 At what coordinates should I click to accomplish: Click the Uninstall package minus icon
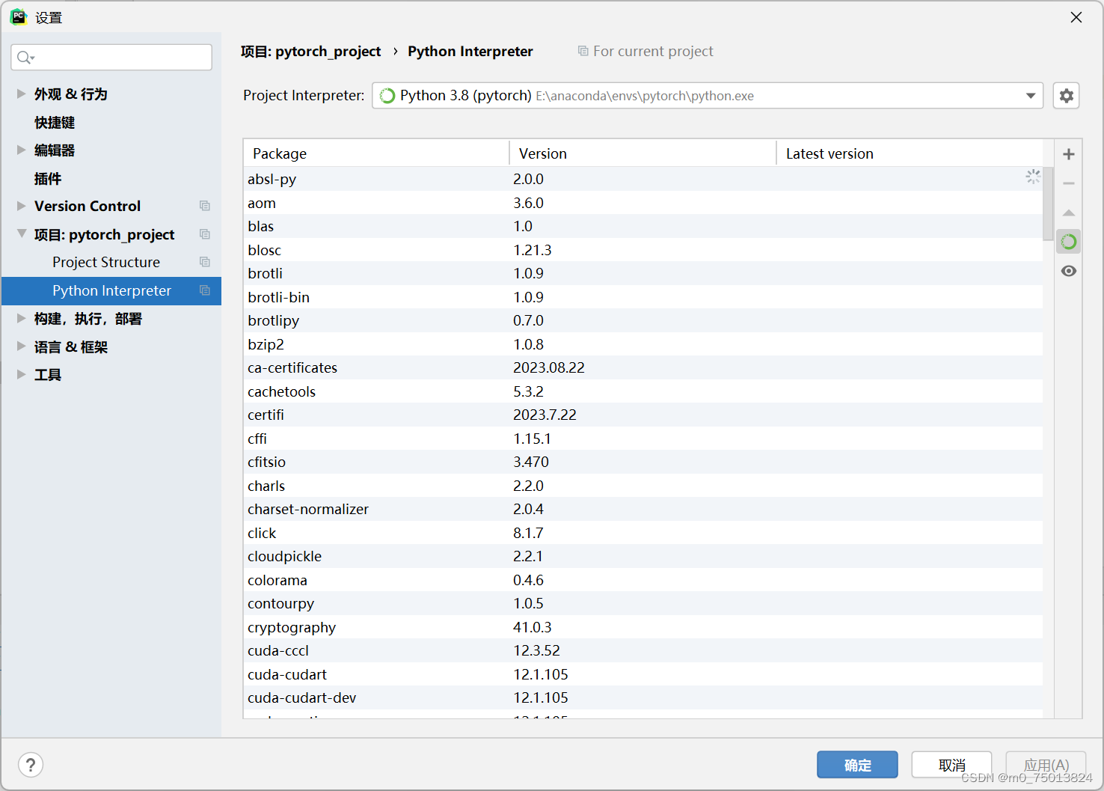point(1068,183)
